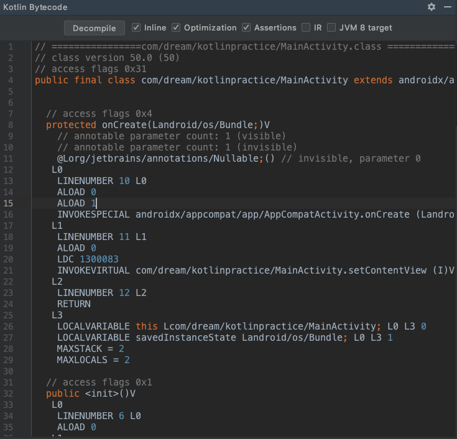Screen dimensions: 457x439
Task: Click line number 15 in the gutter
Action: click(x=8, y=203)
